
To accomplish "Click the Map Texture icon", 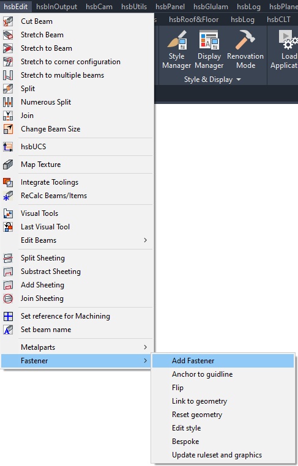I will 8,165.
